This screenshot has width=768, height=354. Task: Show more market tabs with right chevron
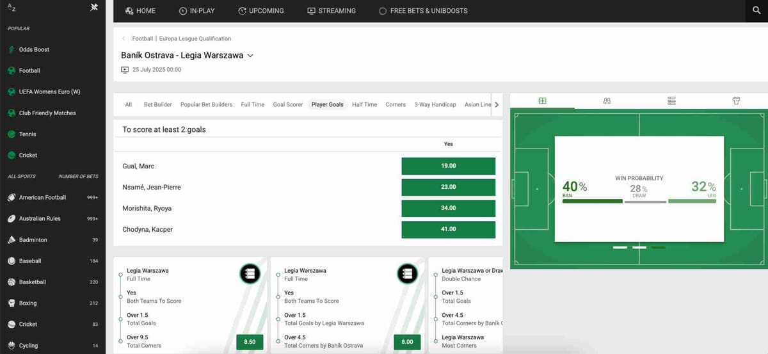(497, 104)
